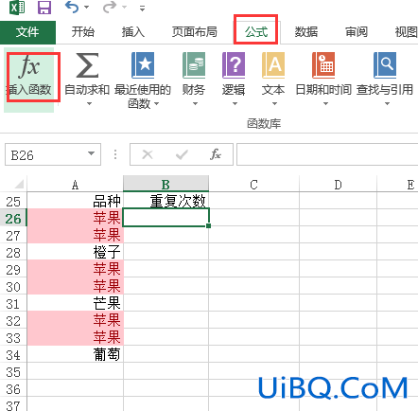418x411 pixels.
Task: Select column C header
Action: 253,185
